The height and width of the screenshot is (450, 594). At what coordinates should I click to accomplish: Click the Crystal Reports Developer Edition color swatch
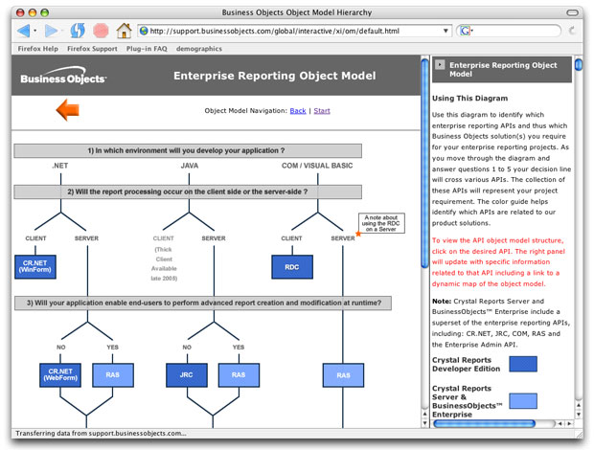(x=523, y=364)
